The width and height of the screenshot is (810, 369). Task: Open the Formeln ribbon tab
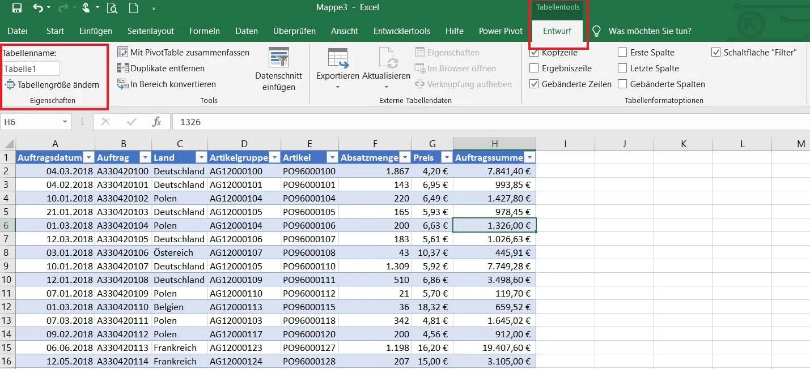[x=204, y=31]
